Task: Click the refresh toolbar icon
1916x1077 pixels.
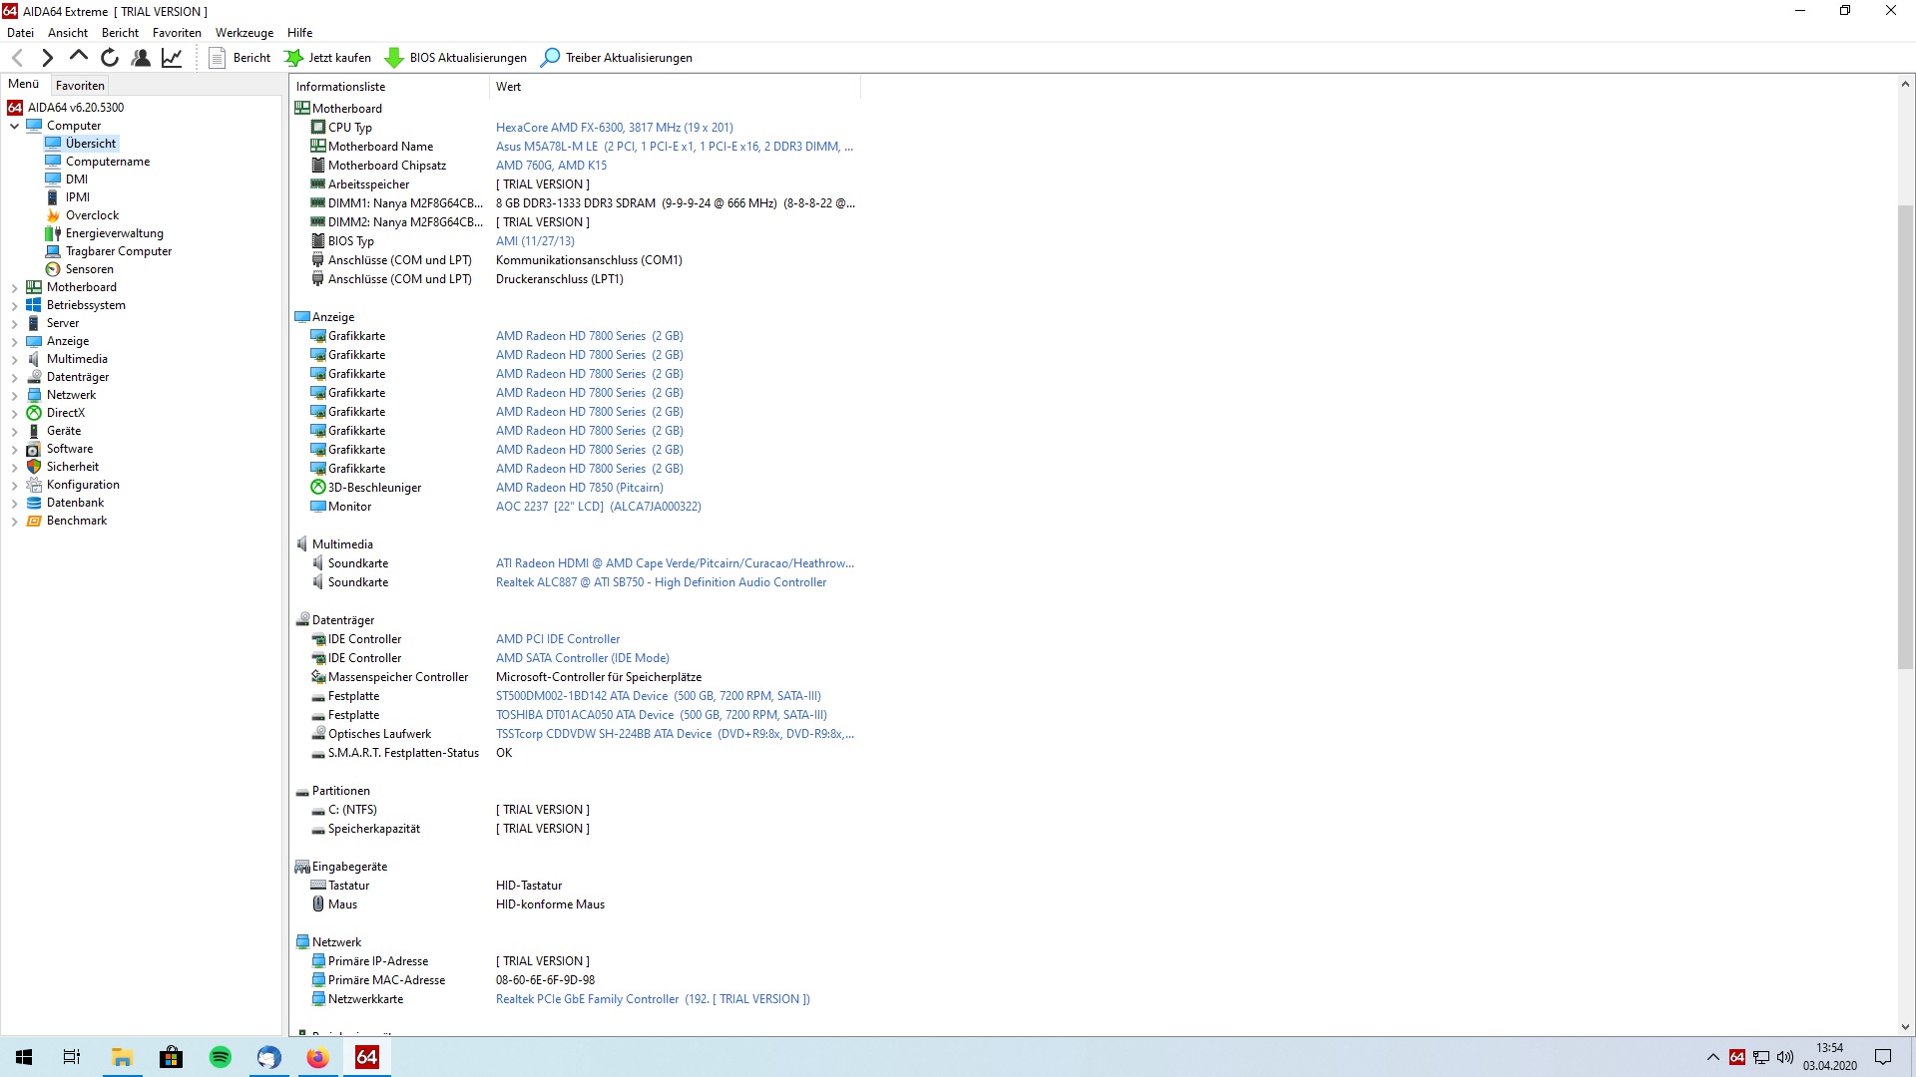Action: pyautogui.click(x=110, y=58)
